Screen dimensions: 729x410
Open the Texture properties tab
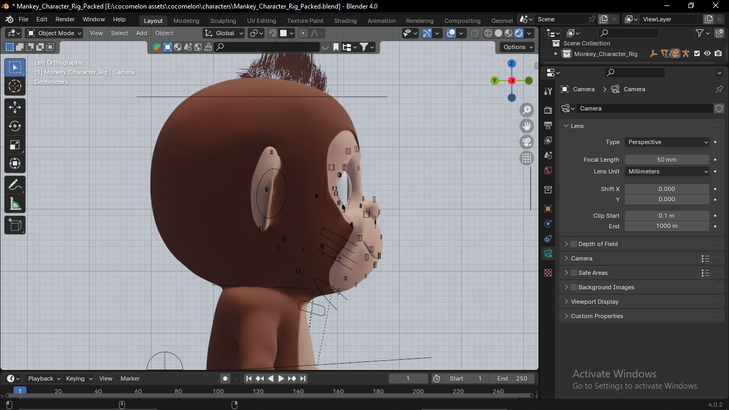[x=548, y=273]
